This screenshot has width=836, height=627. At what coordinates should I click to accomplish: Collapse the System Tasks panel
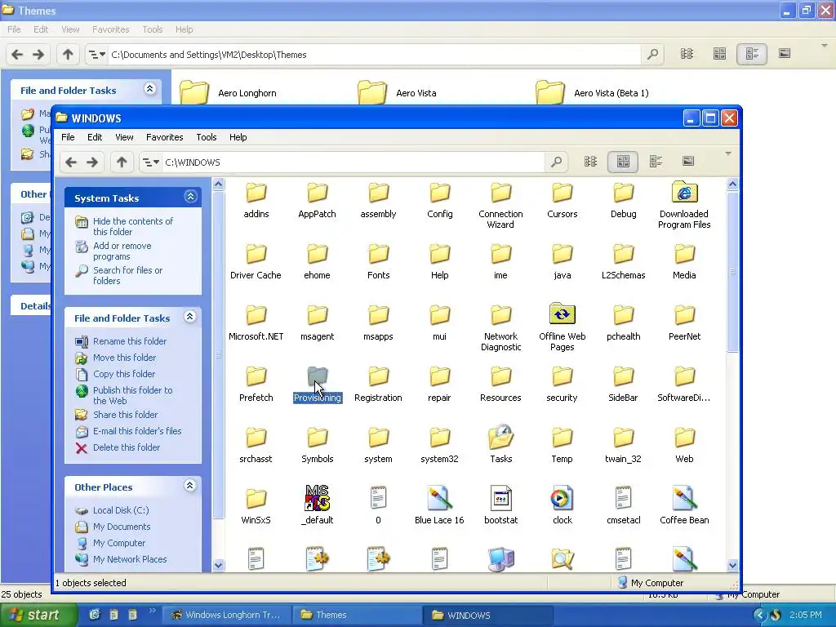190,197
